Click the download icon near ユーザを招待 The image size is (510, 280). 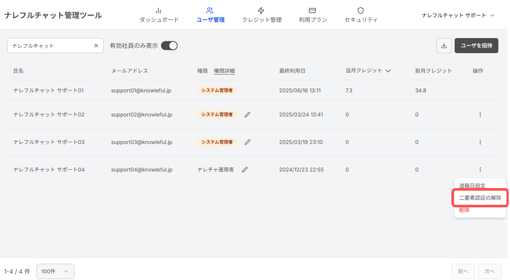tap(444, 45)
